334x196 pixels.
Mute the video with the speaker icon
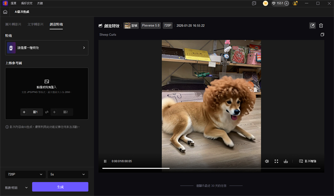tap(267, 161)
